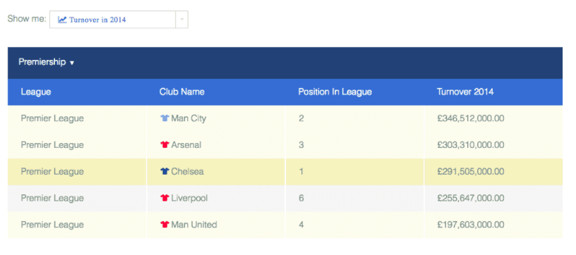Screen dimensions: 576x255
Task: Click the Man City shirt icon
Action: point(164,118)
